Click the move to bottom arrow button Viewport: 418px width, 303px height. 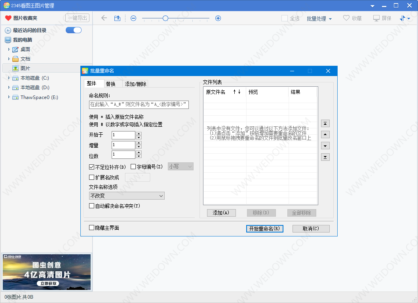[325, 157]
